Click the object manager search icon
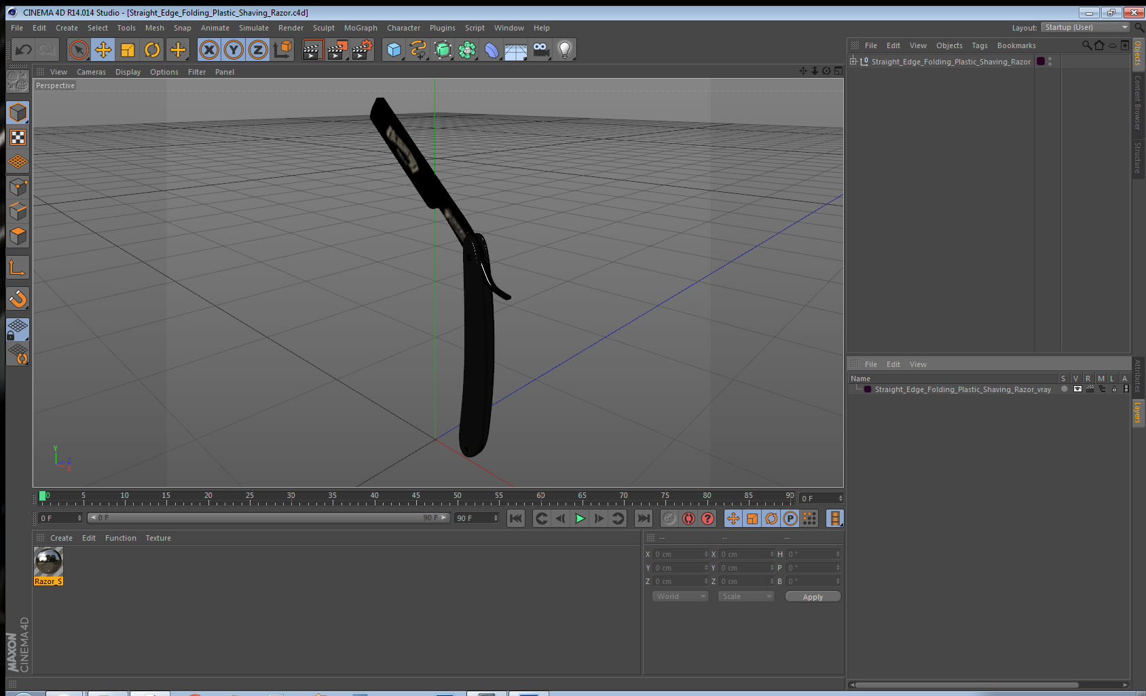This screenshot has width=1146, height=696. pyautogui.click(x=1087, y=45)
